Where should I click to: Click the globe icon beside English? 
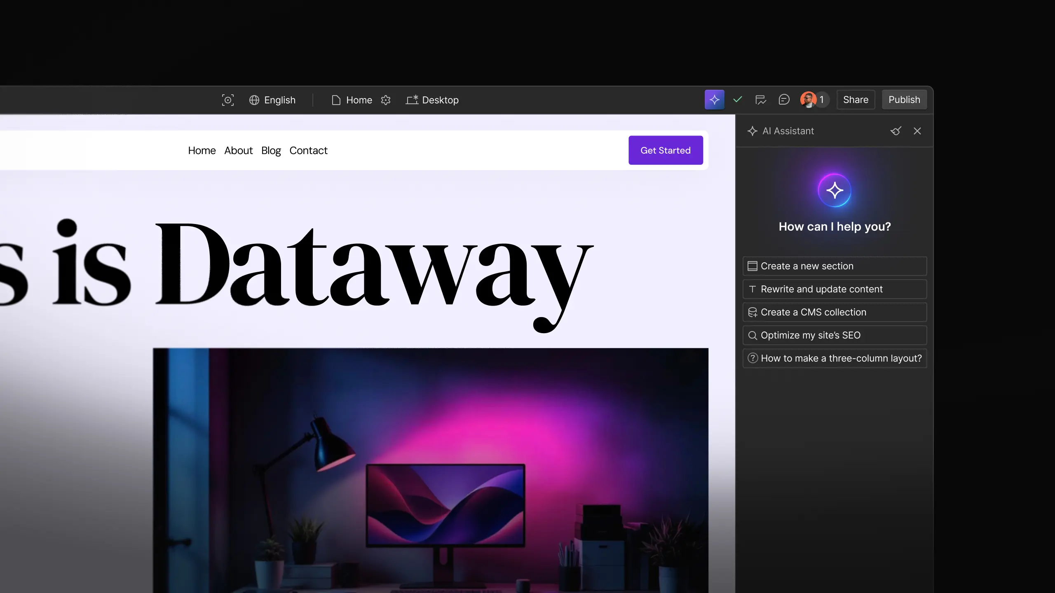click(x=254, y=100)
